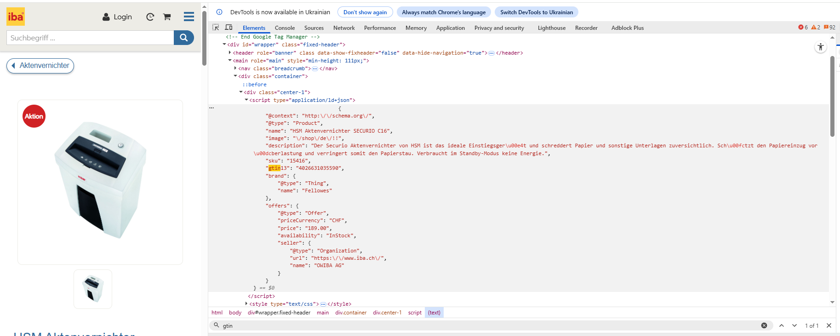Select the ::before pseudo element
This screenshot has height=336, width=840.
(x=255, y=84)
